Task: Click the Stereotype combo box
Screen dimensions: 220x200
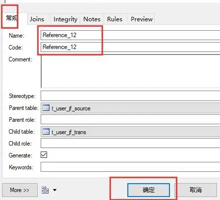Action: click(x=130, y=96)
